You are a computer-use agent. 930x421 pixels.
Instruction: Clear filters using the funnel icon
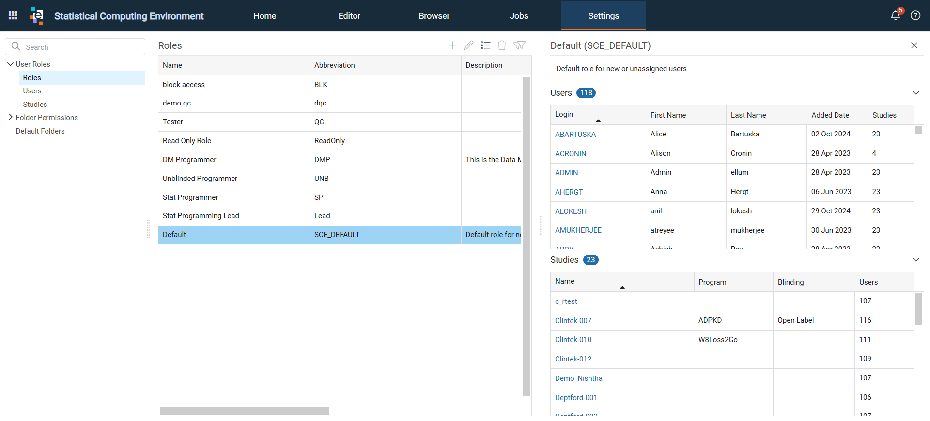point(519,45)
